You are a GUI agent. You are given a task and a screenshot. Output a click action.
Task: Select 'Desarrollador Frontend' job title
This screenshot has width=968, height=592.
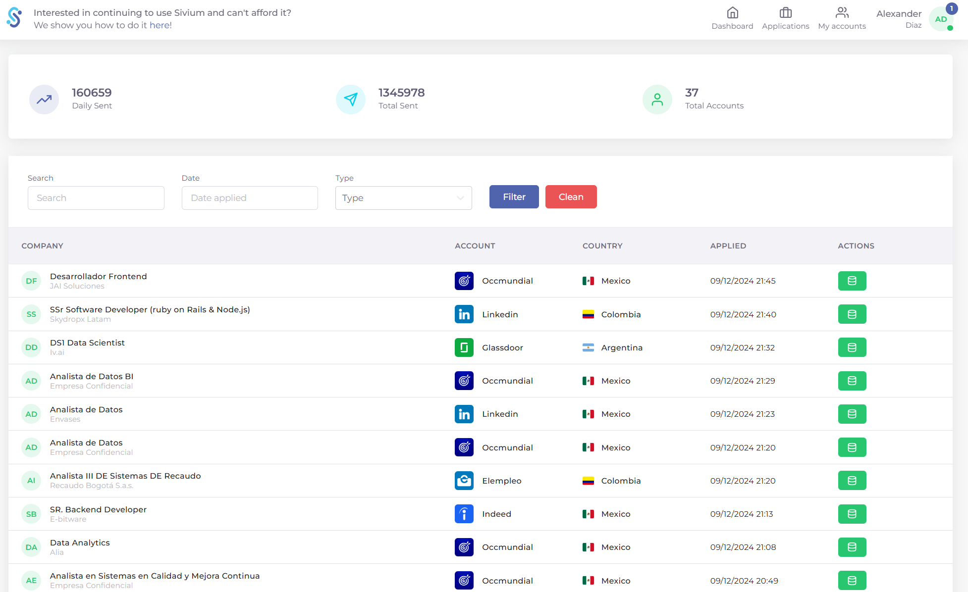pyautogui.click(x=99, y=276)
